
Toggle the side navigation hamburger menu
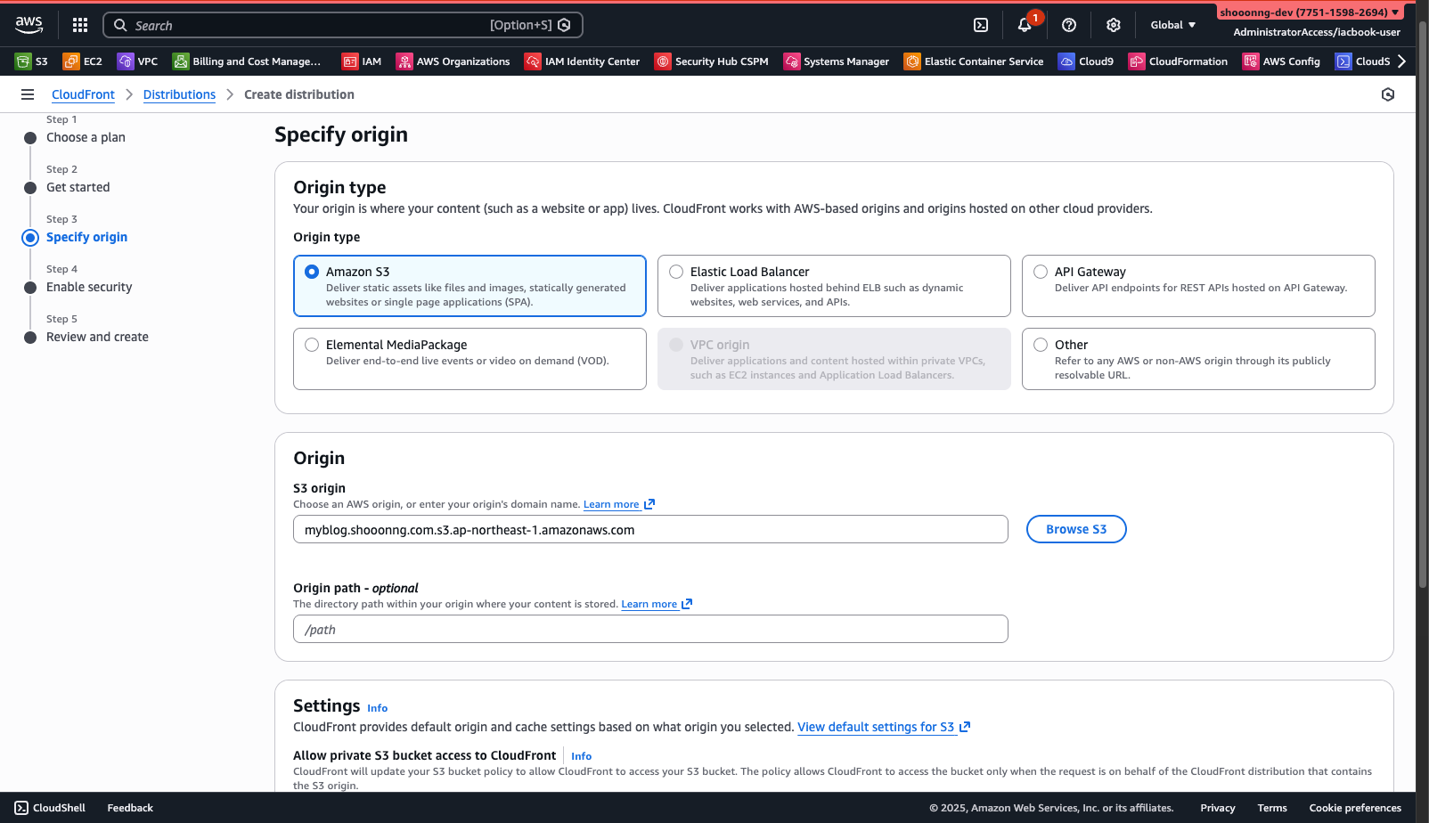click(28, 94)
